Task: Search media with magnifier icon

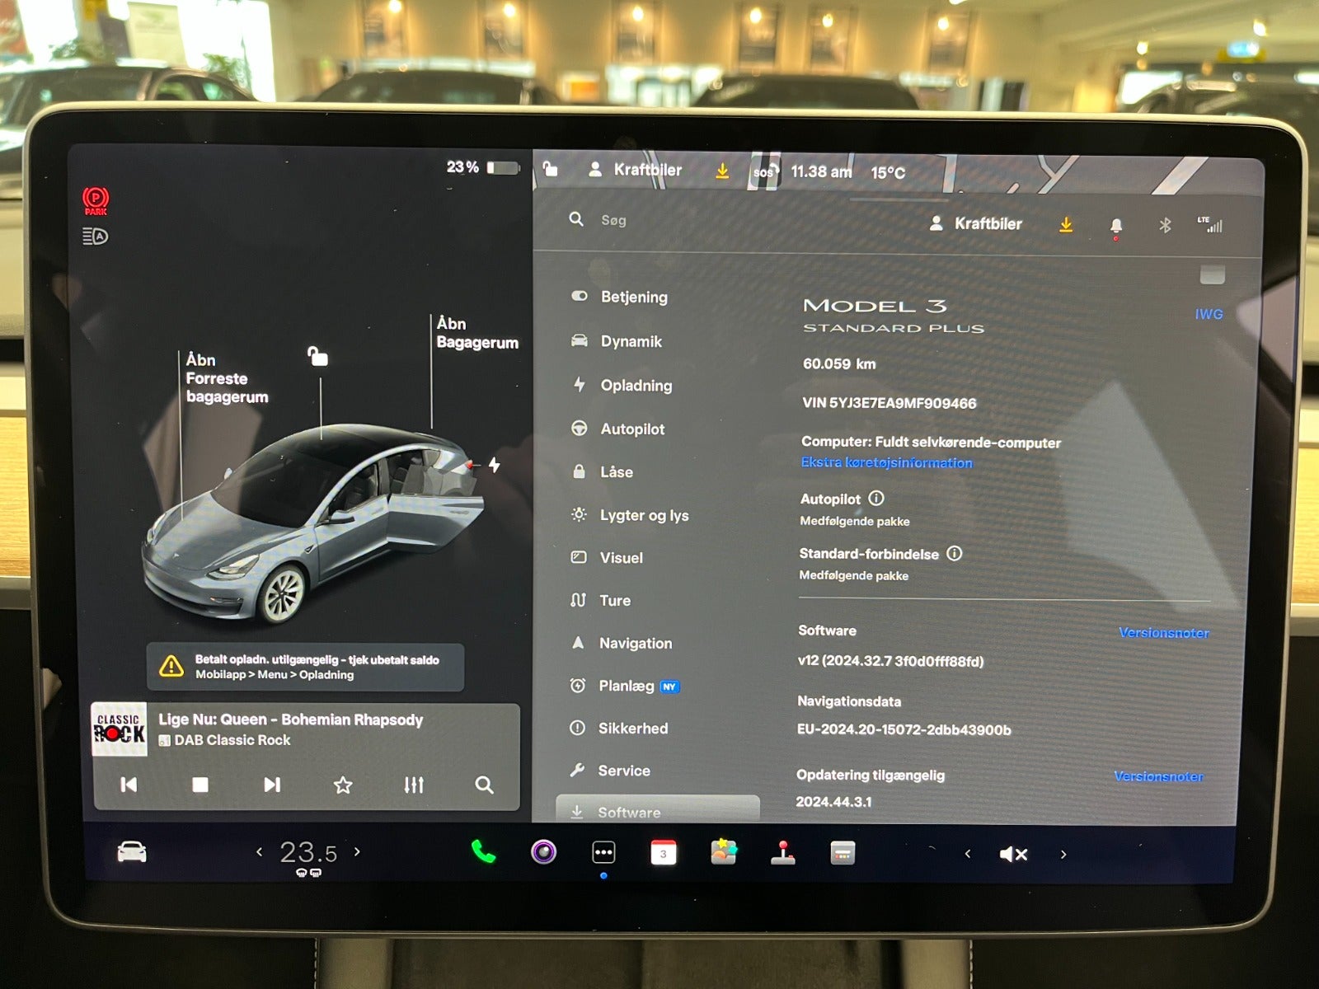Action: [484, 785]
